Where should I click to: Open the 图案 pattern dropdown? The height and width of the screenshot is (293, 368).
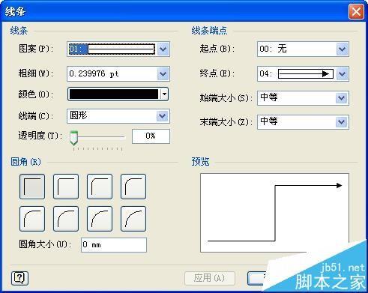click(x=163, y=49)
